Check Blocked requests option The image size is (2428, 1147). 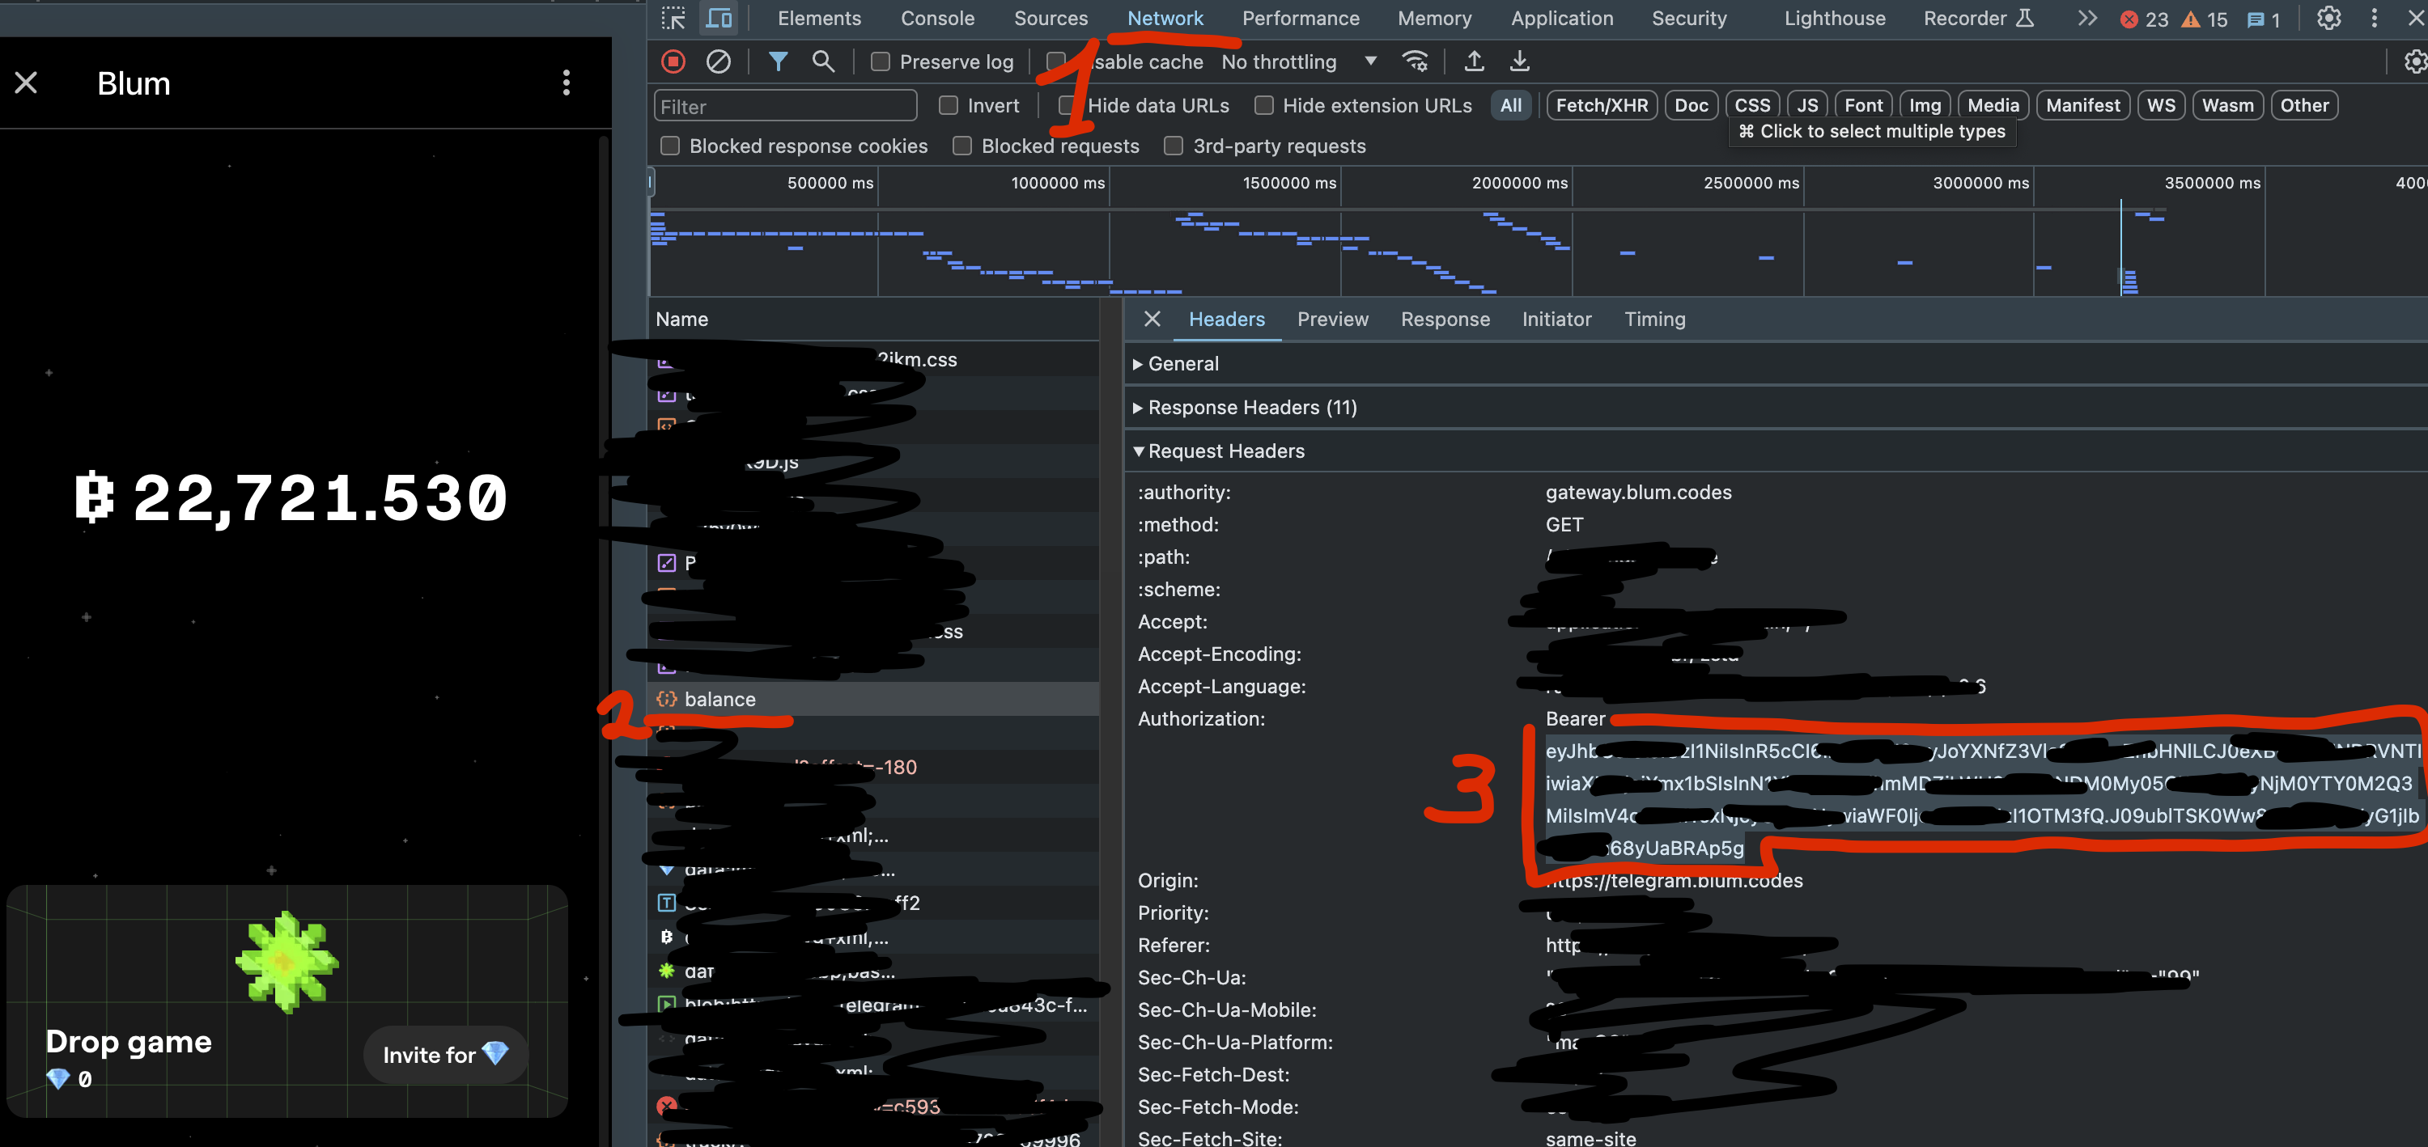[962, 146]
